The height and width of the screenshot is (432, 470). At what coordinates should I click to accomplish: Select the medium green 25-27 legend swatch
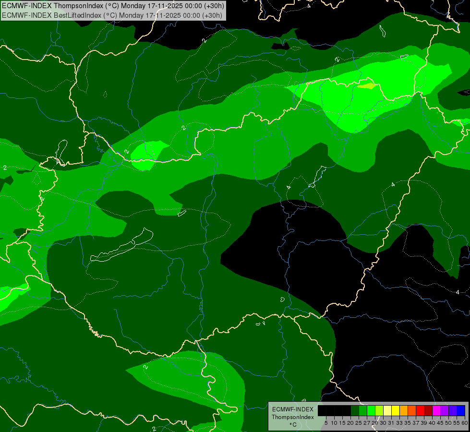coord(363,411)
